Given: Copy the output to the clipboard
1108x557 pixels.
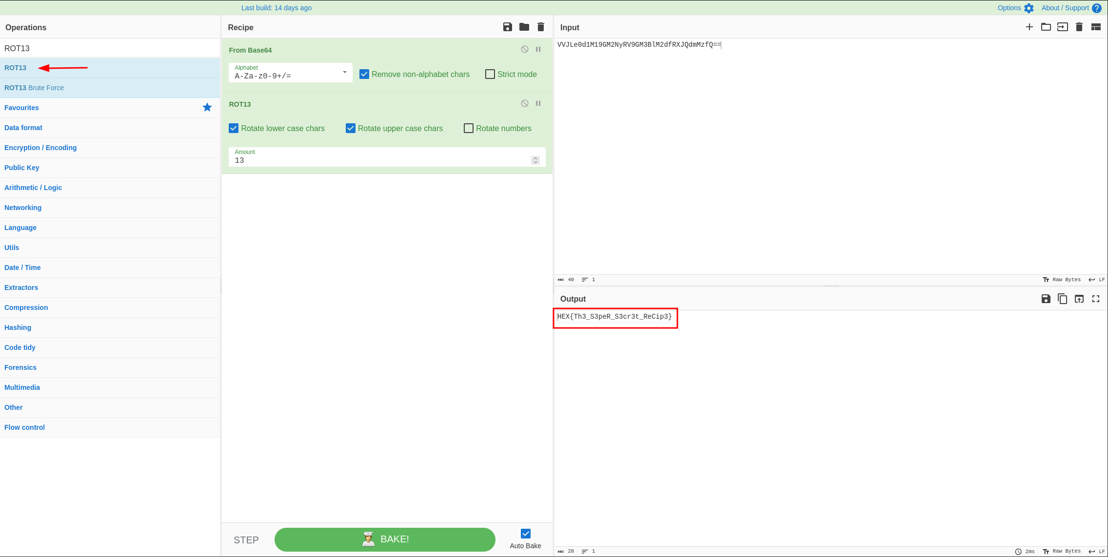Looking at the screenshot, I should (x=1062, y=299).
